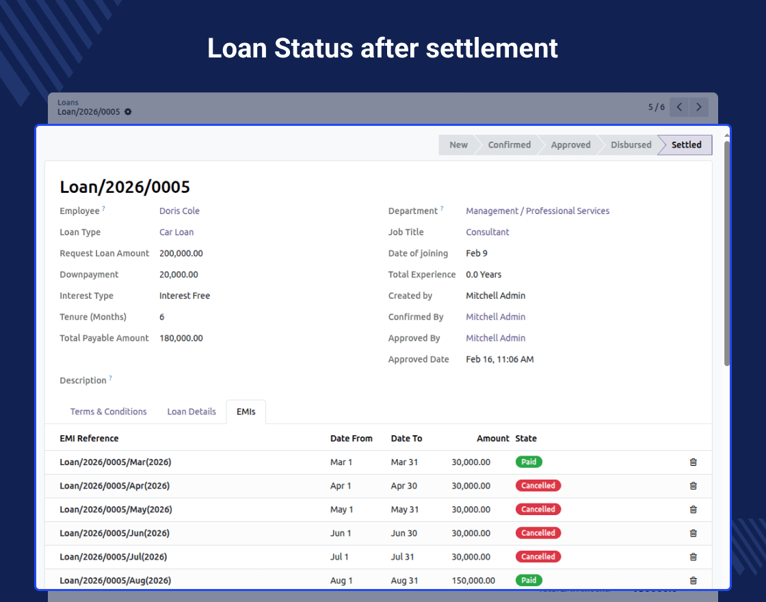Viewport: 766px width, 602px height.
Task: Switch to the Terms & Conditions tab
Action: click(109, 412)
